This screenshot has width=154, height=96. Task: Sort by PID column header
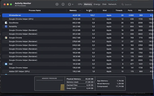tap(140, 10)
